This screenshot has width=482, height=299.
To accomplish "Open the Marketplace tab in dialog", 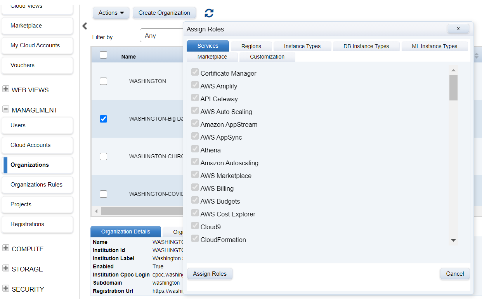I will pos(212,57).
